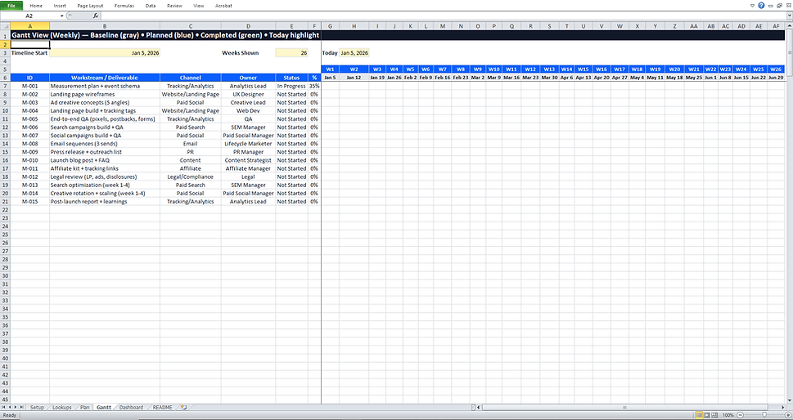Switch to Page Break Preview icon
793x420 pixels.
coord(715,414)
